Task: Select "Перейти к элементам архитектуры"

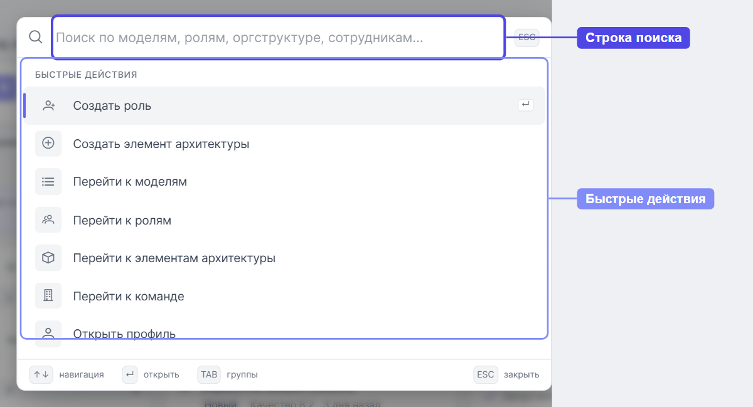Action: [x=284, y=258]
